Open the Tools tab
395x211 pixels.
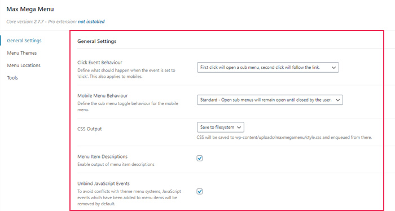[12, 77]
